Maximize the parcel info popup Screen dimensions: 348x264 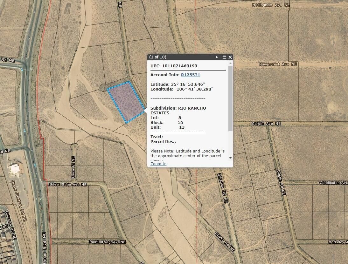point(224,57)
